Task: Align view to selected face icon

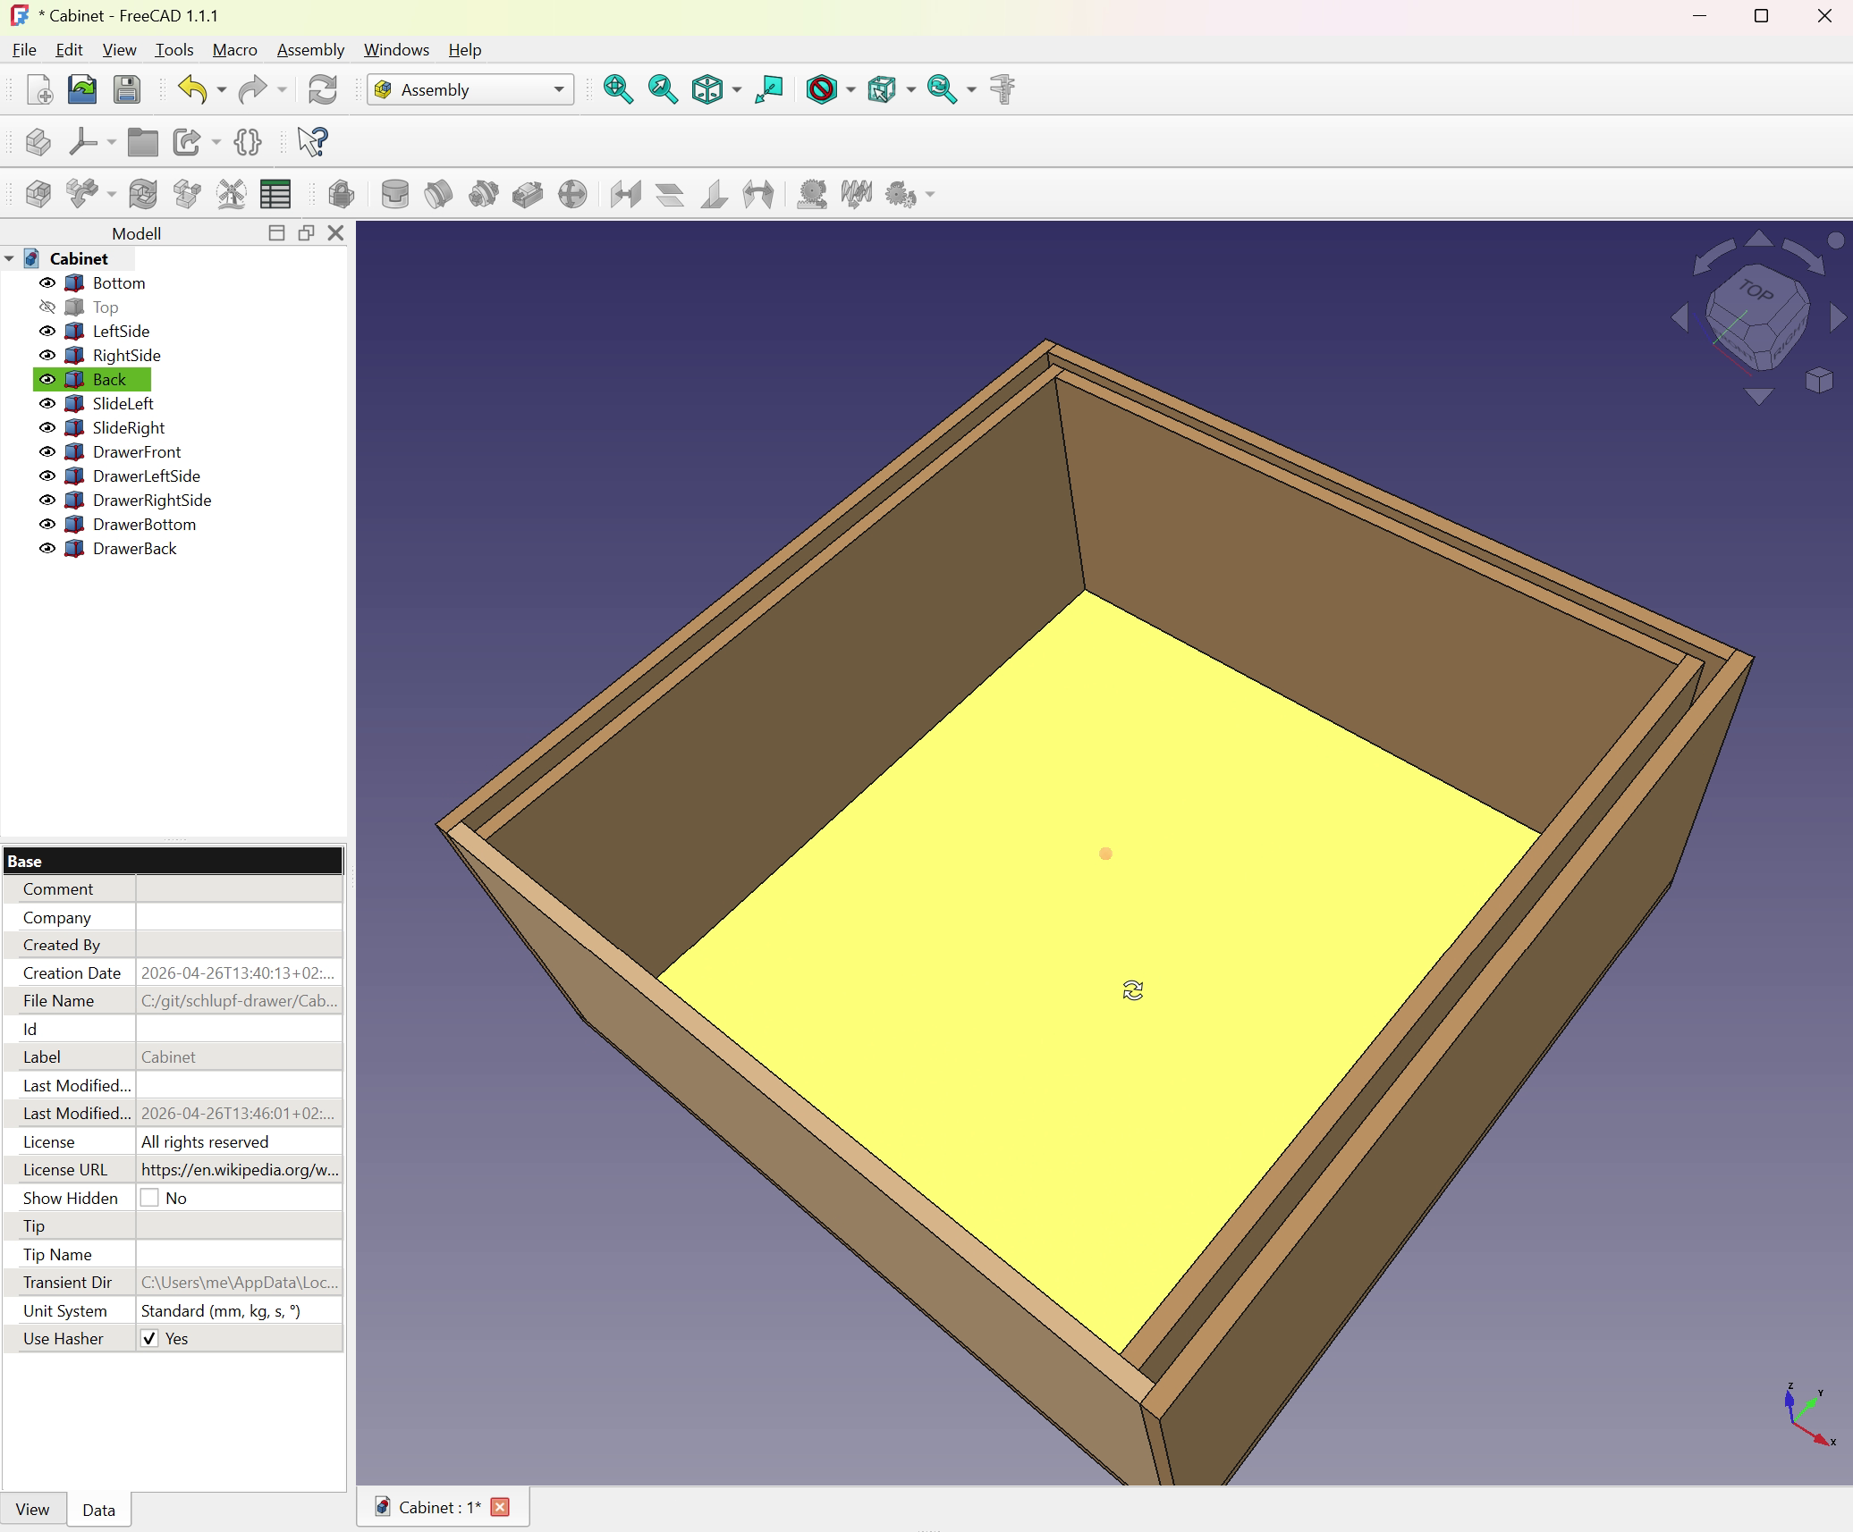Action: [x=769, y=89]
